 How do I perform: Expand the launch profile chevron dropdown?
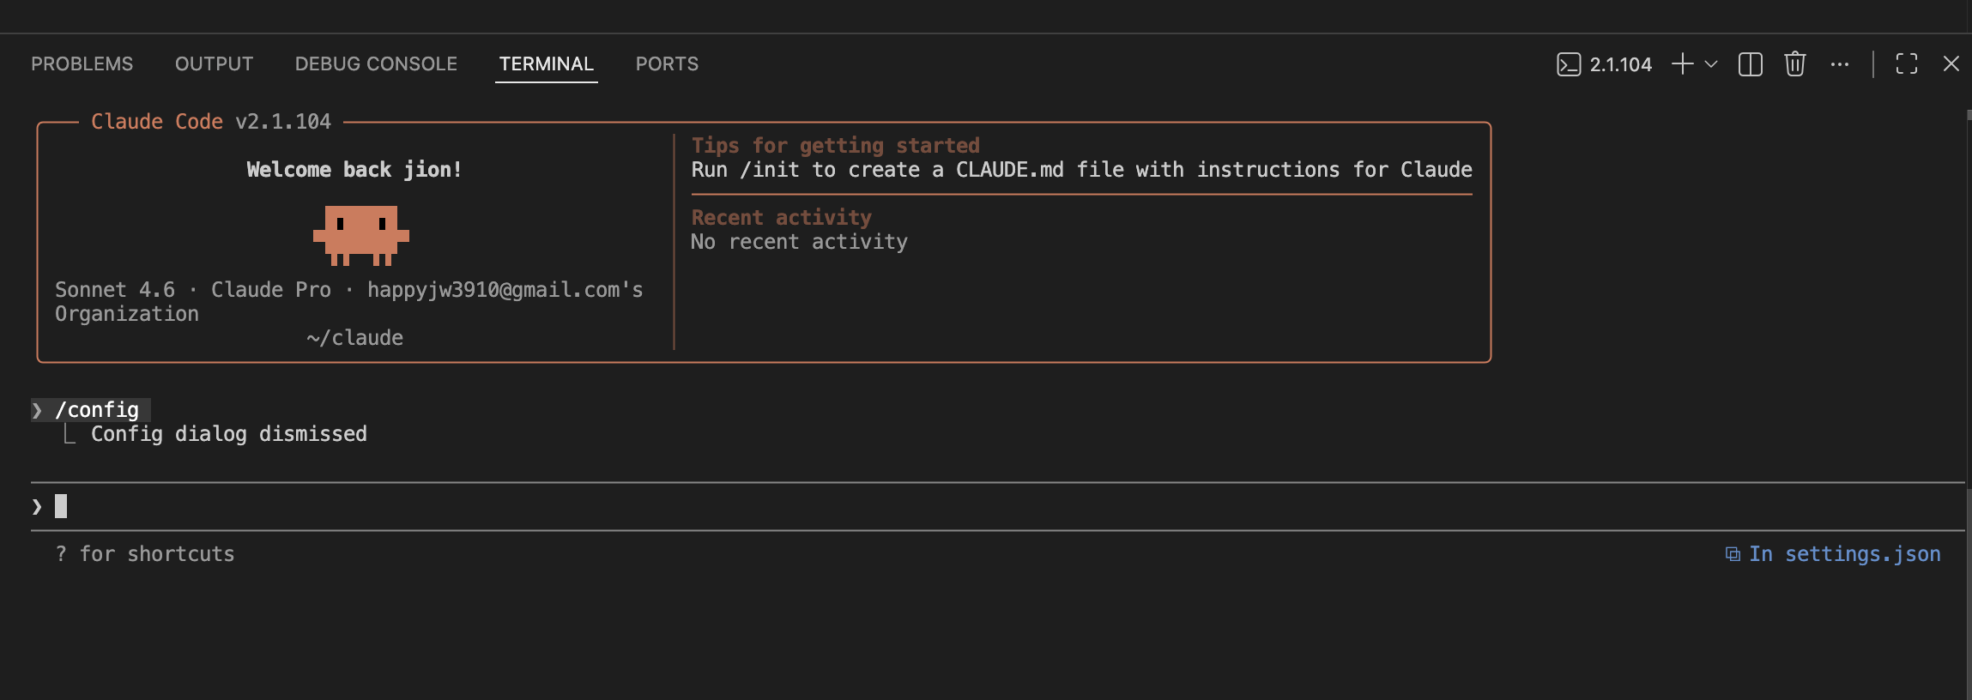tap(1711, 64)
